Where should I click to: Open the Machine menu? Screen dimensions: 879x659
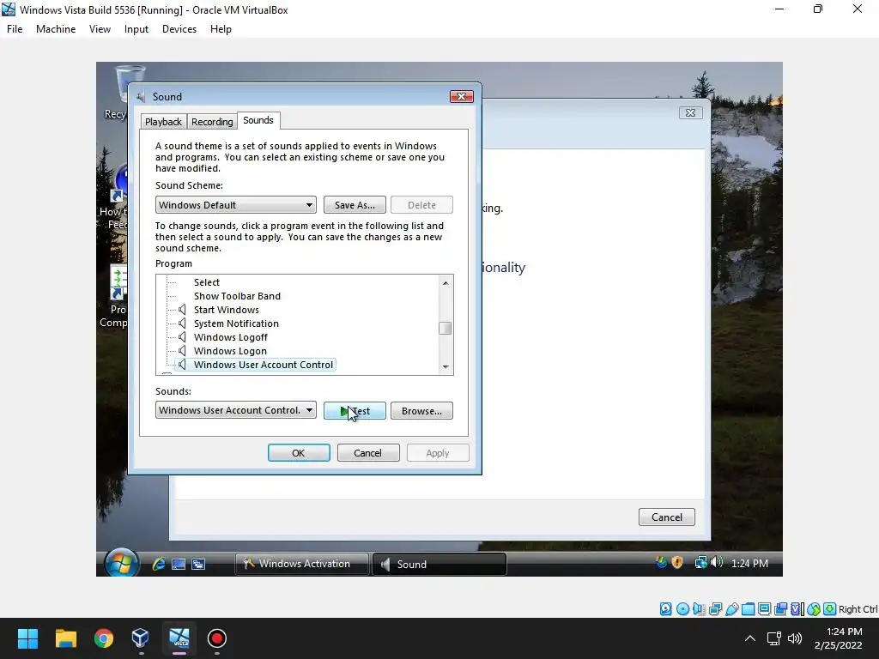click(56, 29)
